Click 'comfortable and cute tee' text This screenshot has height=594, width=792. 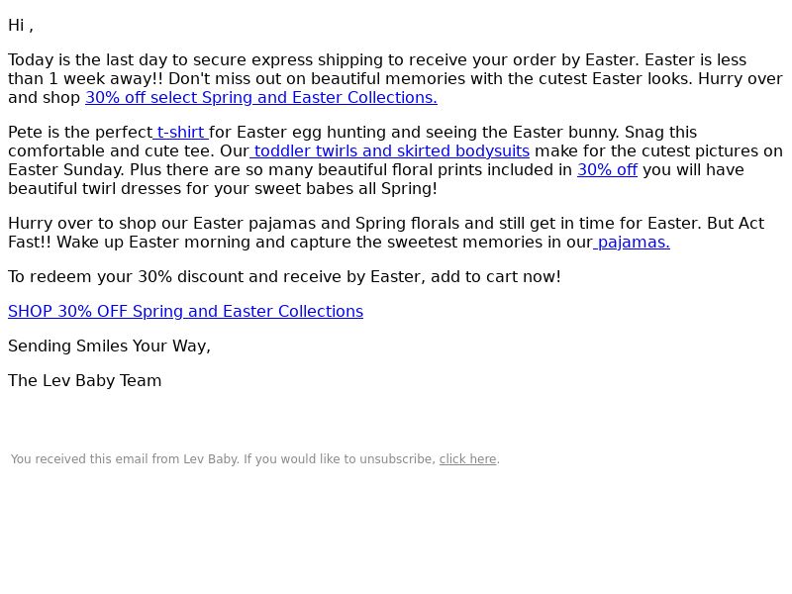click(x=111, y=151)
